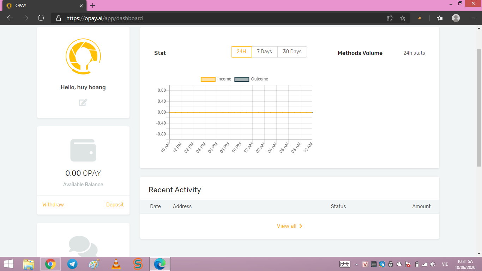The height and width of the screenshot is (271, 482).
Task: Click the Microsoft Edge taskbar icon
Action: 160,264
